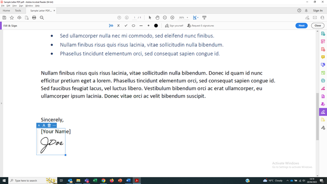Upload the file with the cloud icon

tap(19, 18)
